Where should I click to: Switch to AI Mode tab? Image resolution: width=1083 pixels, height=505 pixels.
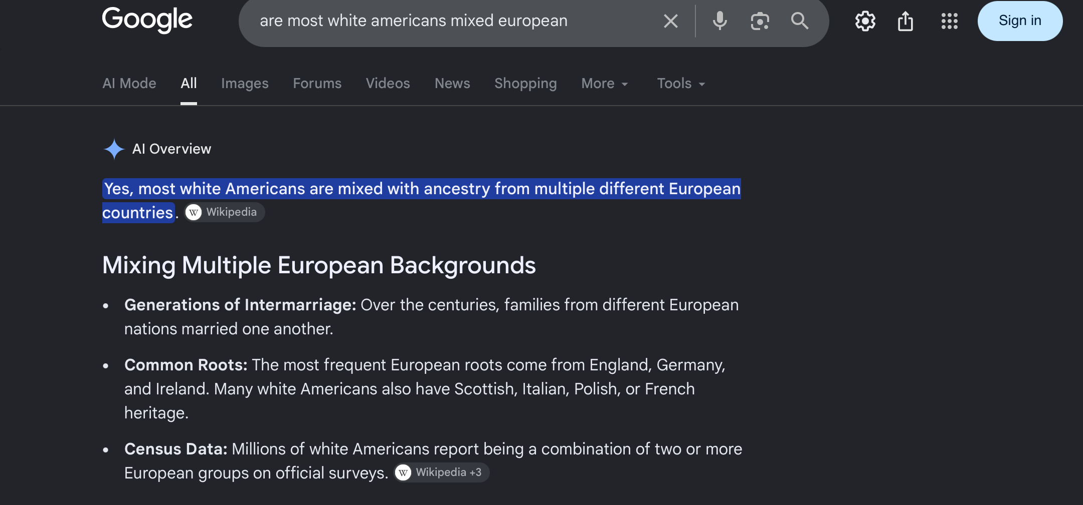point(129,83)
